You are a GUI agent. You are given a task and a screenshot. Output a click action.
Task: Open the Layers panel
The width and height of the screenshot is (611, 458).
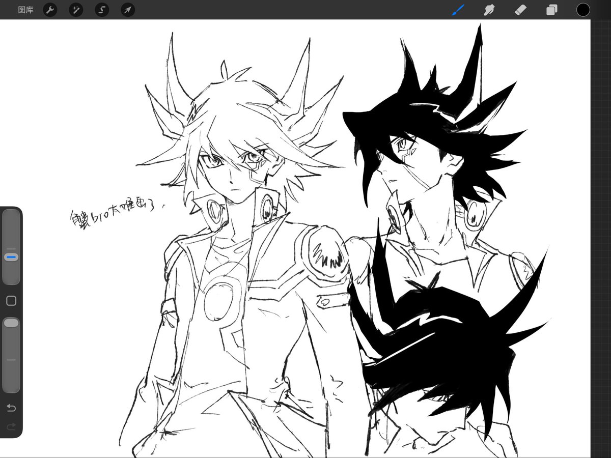[552, 10]
